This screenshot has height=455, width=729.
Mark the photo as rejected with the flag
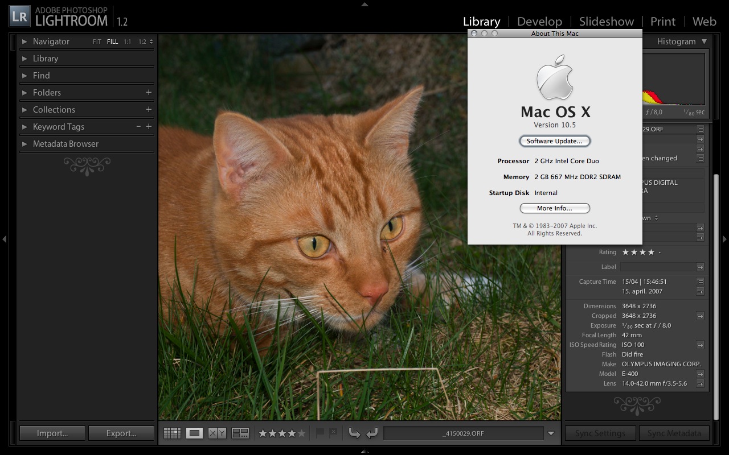pos(333,433)
